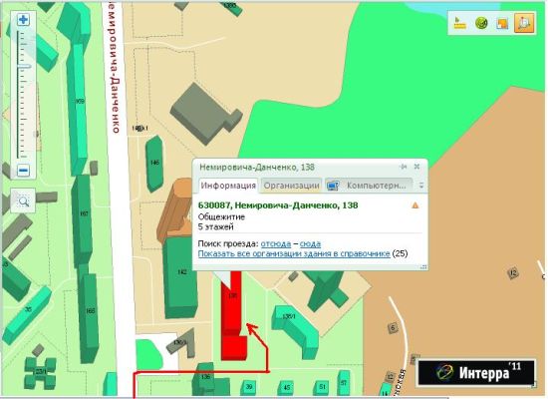This screenshot has width=548, height=399.
Task: Close the building info popup
Action: pyautogui.click(x=416, y=167)
